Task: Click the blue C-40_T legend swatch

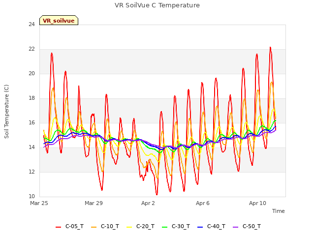Action: pos(200,227)
